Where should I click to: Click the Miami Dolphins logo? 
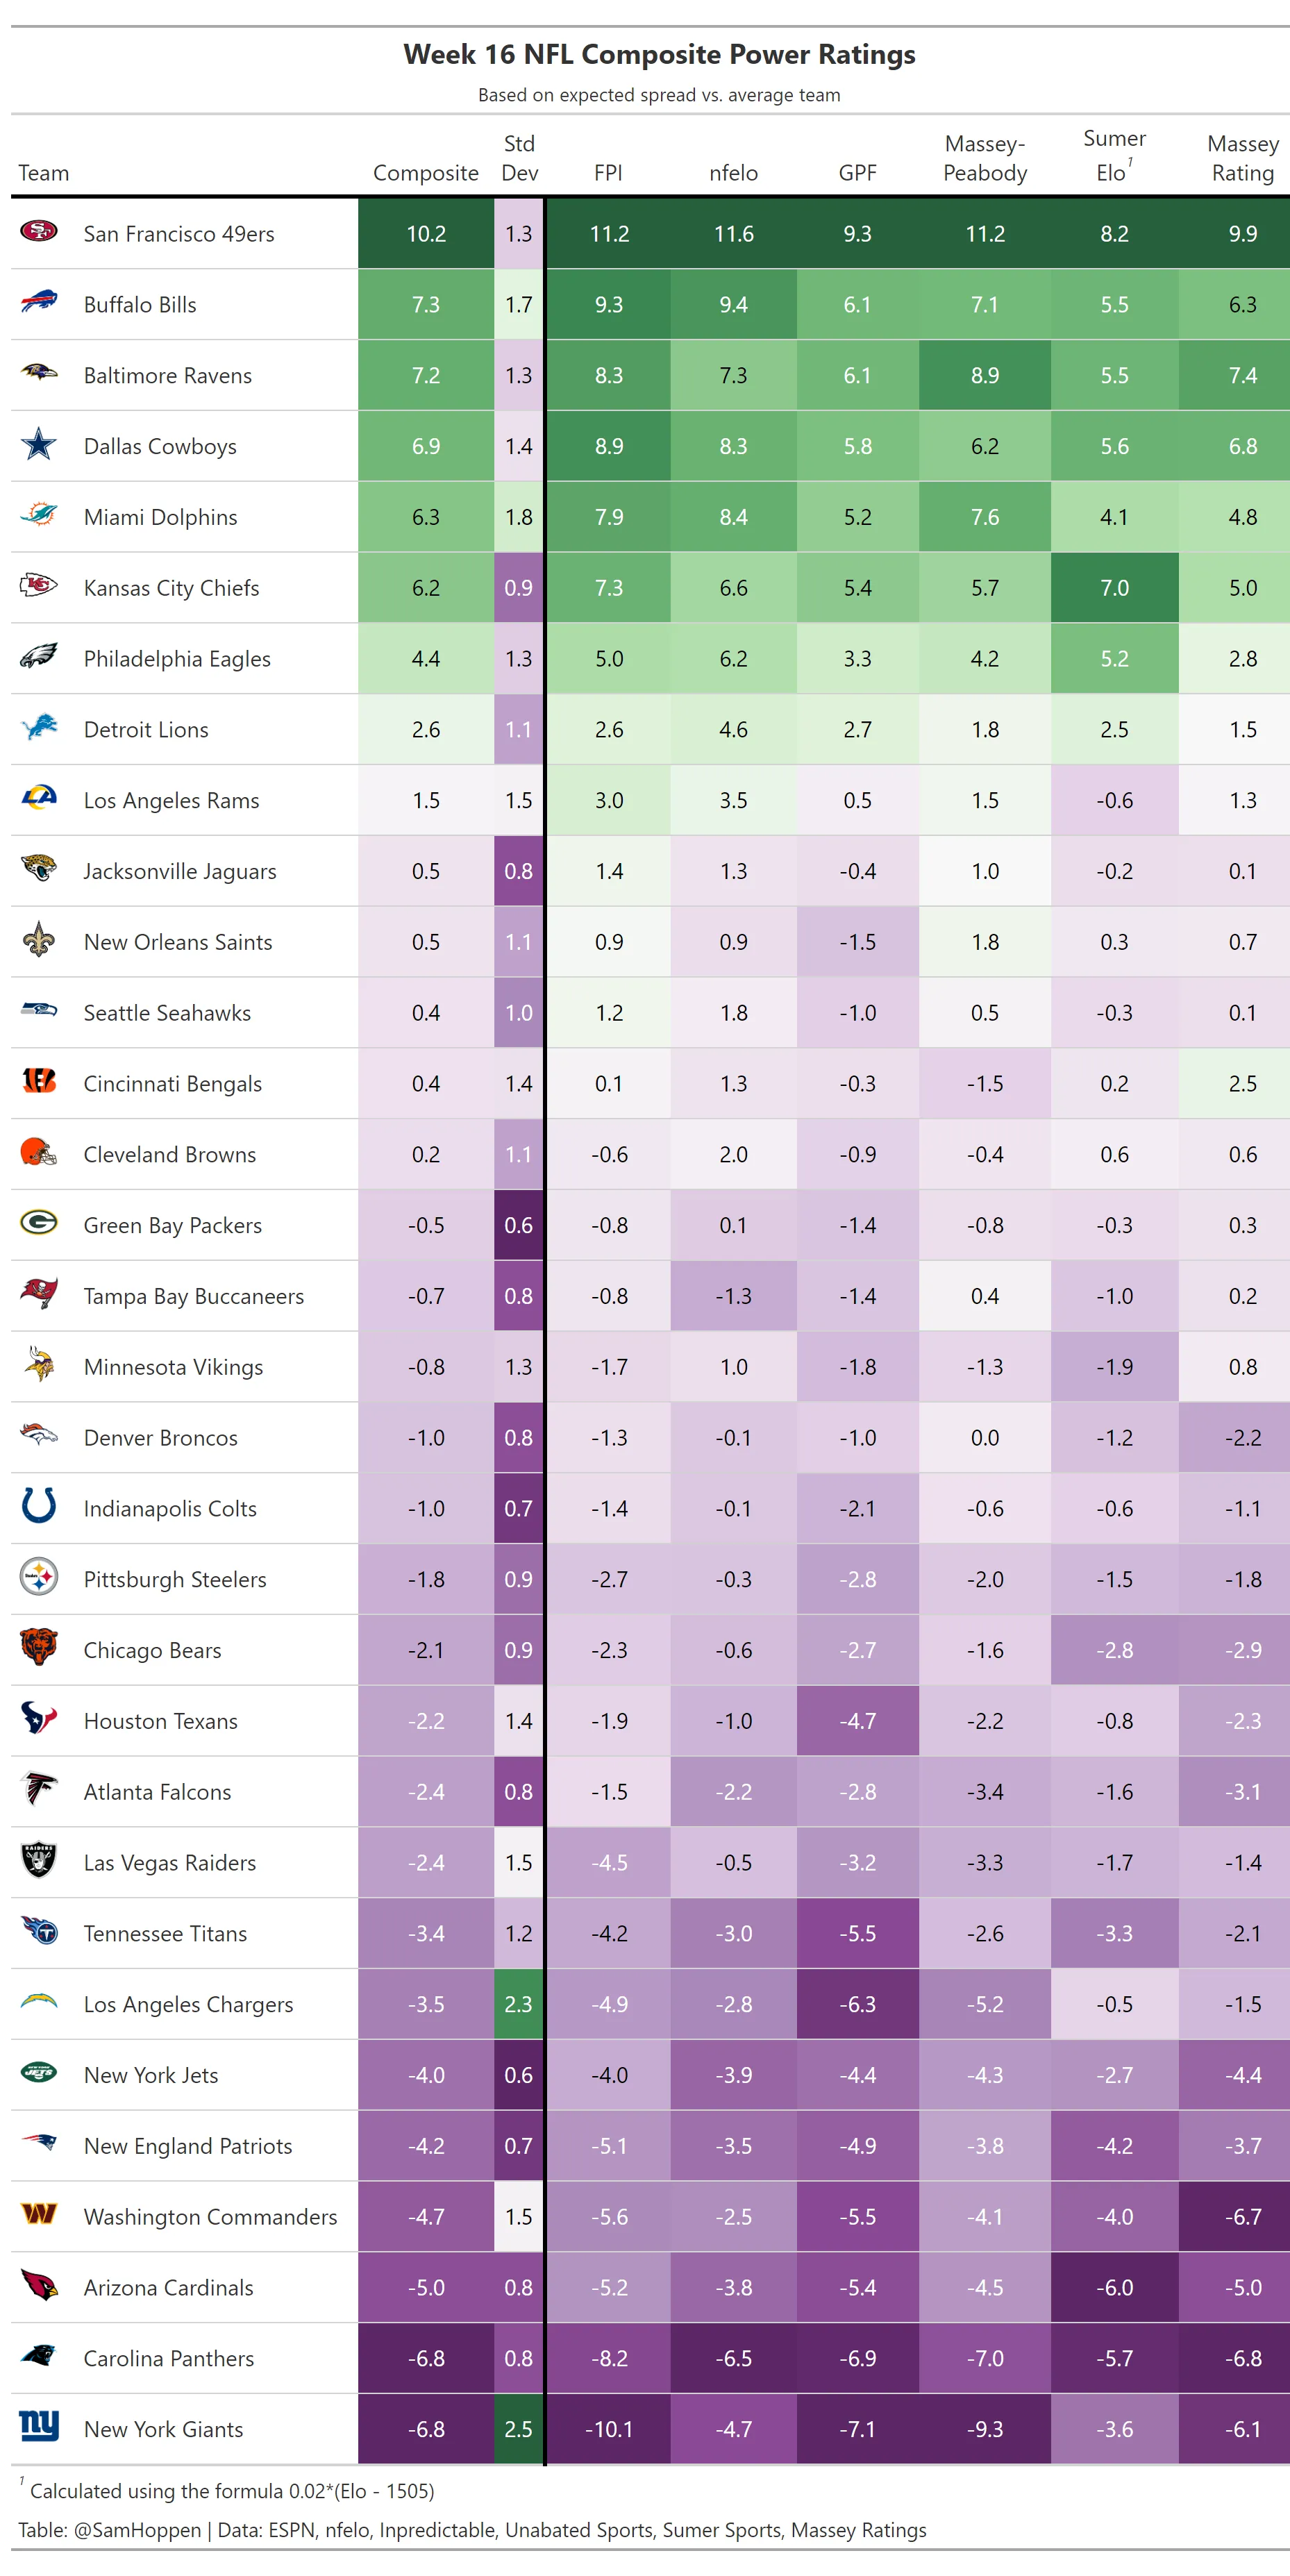[x=39, y=515]
